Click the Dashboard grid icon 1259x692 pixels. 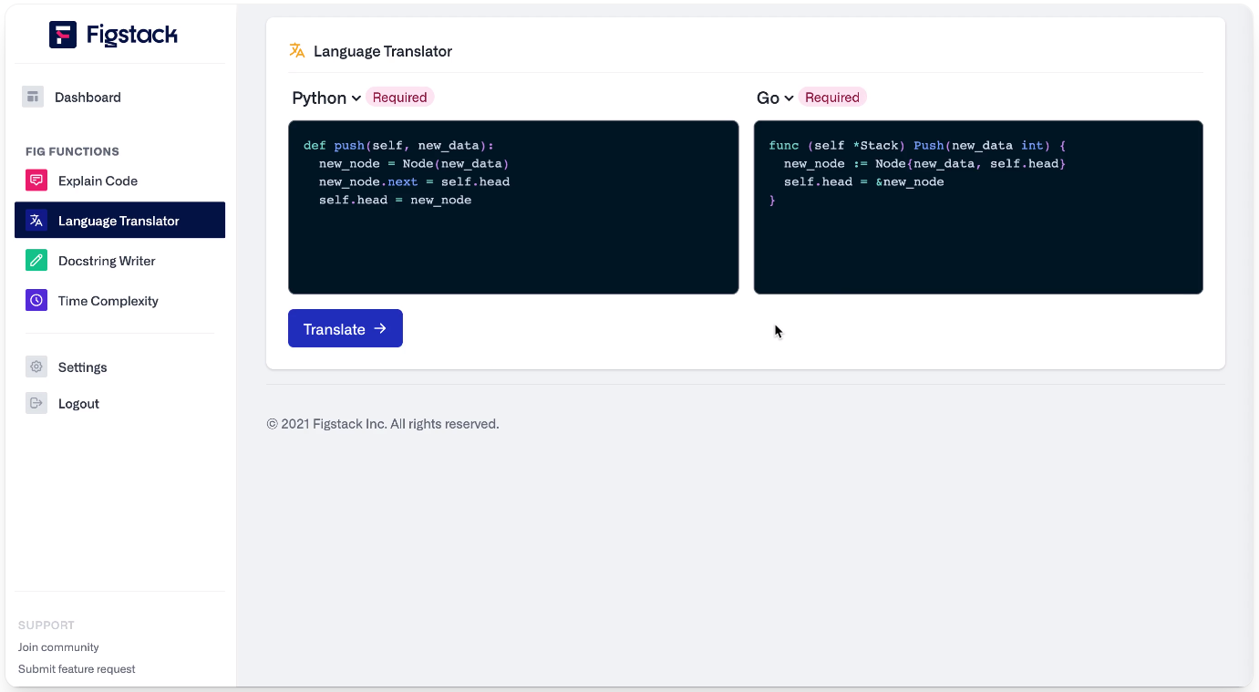[34, 97]
